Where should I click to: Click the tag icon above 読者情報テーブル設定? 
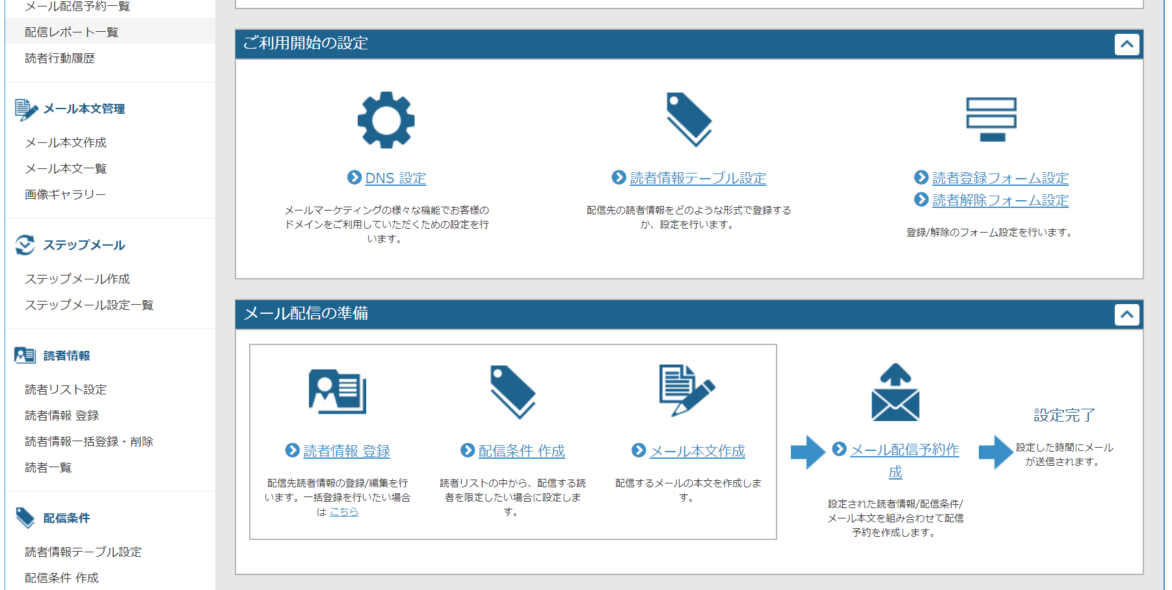(x=689, y=120)
